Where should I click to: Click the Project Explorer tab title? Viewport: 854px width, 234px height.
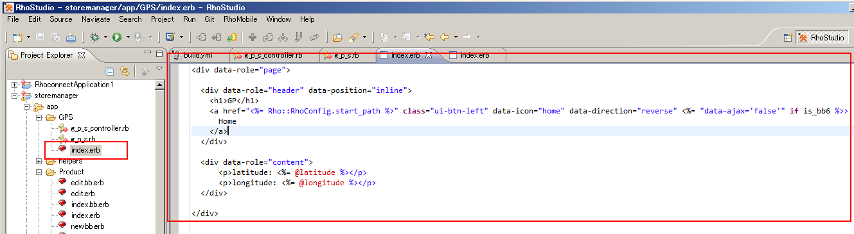(x=48, y=55)
